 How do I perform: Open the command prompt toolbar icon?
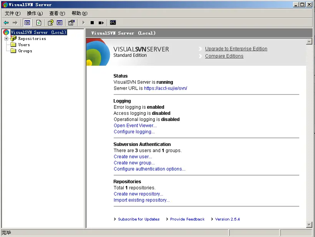coord(113,23)
